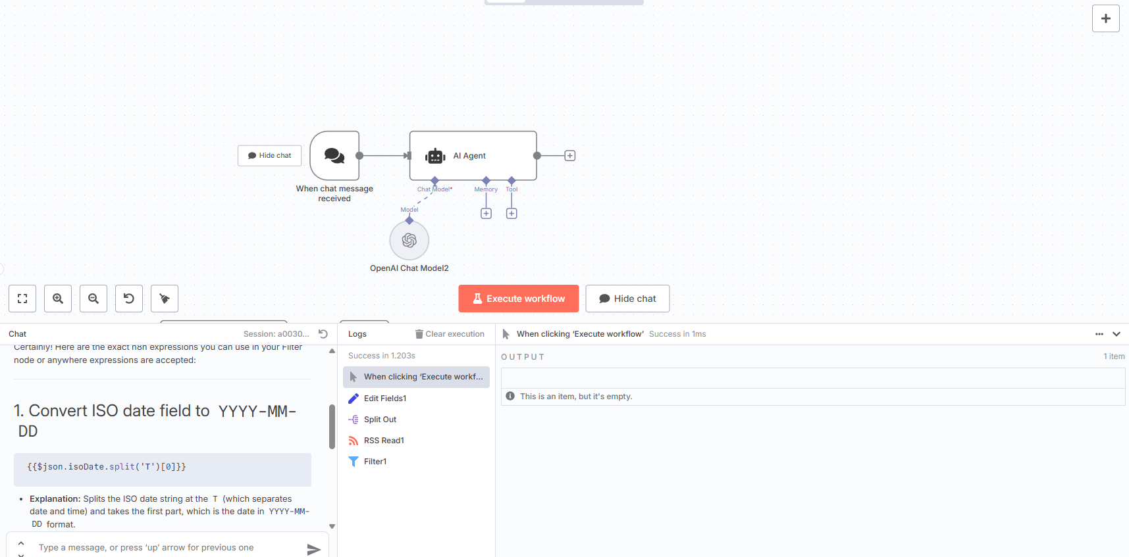Select the AI Agent node
Viewport: 1129px width, 557px height.
(473, 156)
